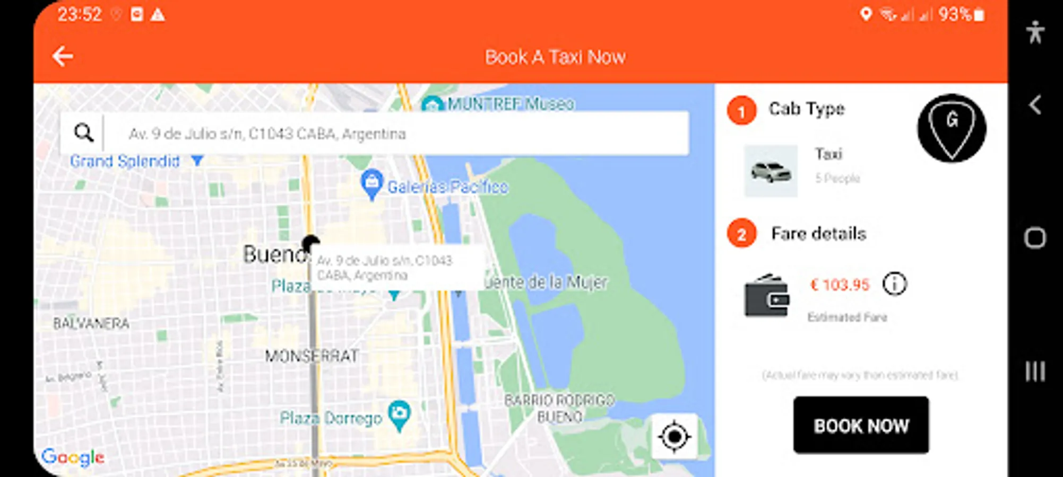Tap the address info bubble on map
Screen dimensions: 1063x477
pos(398,268)
